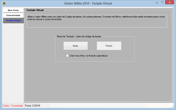Click the window resize grip in status bar
The height and width of the screenshot is (110, 176).
point(172,106)
